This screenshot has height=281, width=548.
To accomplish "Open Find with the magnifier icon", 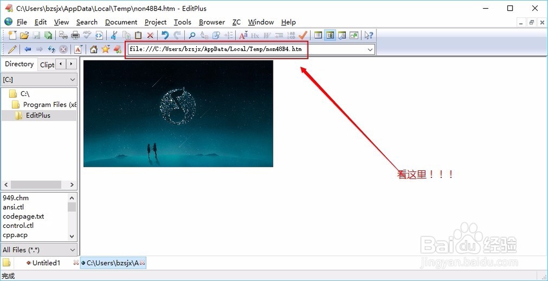I will point(192,35).
